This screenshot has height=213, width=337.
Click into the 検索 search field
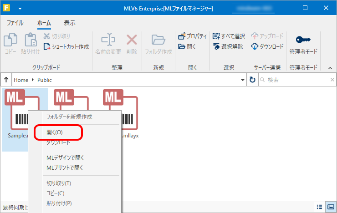tap(297, 80)
